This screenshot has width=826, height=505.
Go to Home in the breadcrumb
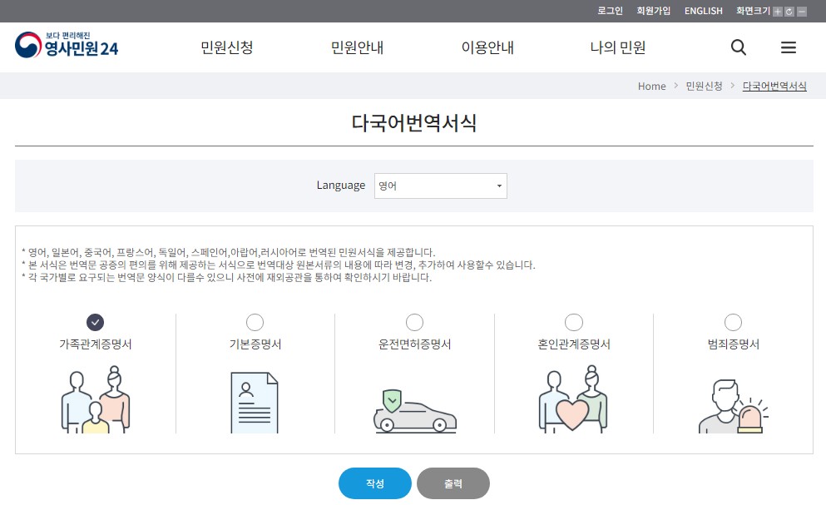tap(651, 86)
